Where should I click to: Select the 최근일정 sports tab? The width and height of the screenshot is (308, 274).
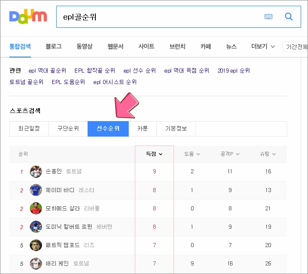[x=29, y=129]
